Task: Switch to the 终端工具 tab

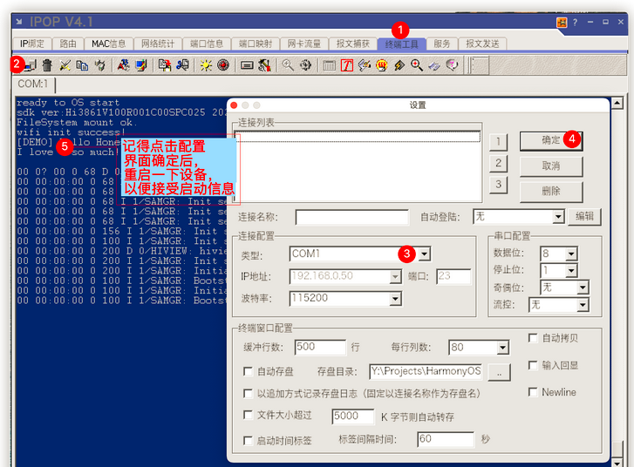Action: [x=403, y=44]
